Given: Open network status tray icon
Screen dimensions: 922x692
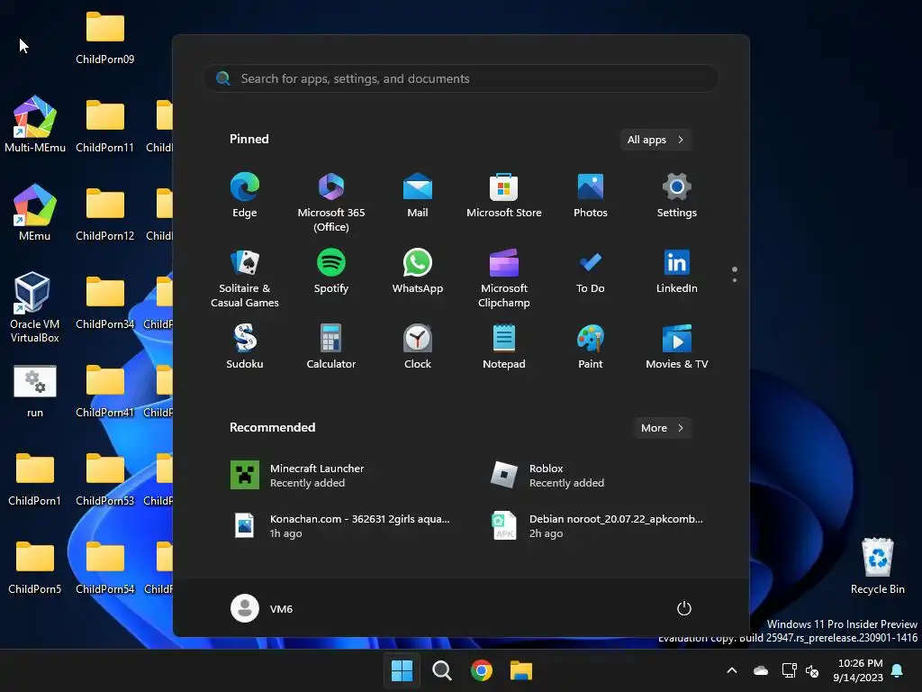Looking at the screenshot, I should point(789,670).
